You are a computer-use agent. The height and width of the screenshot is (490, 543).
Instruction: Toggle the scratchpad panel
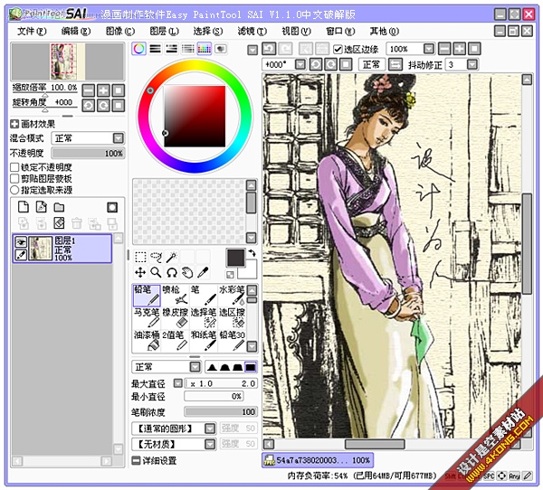click(x=221, y=49)
